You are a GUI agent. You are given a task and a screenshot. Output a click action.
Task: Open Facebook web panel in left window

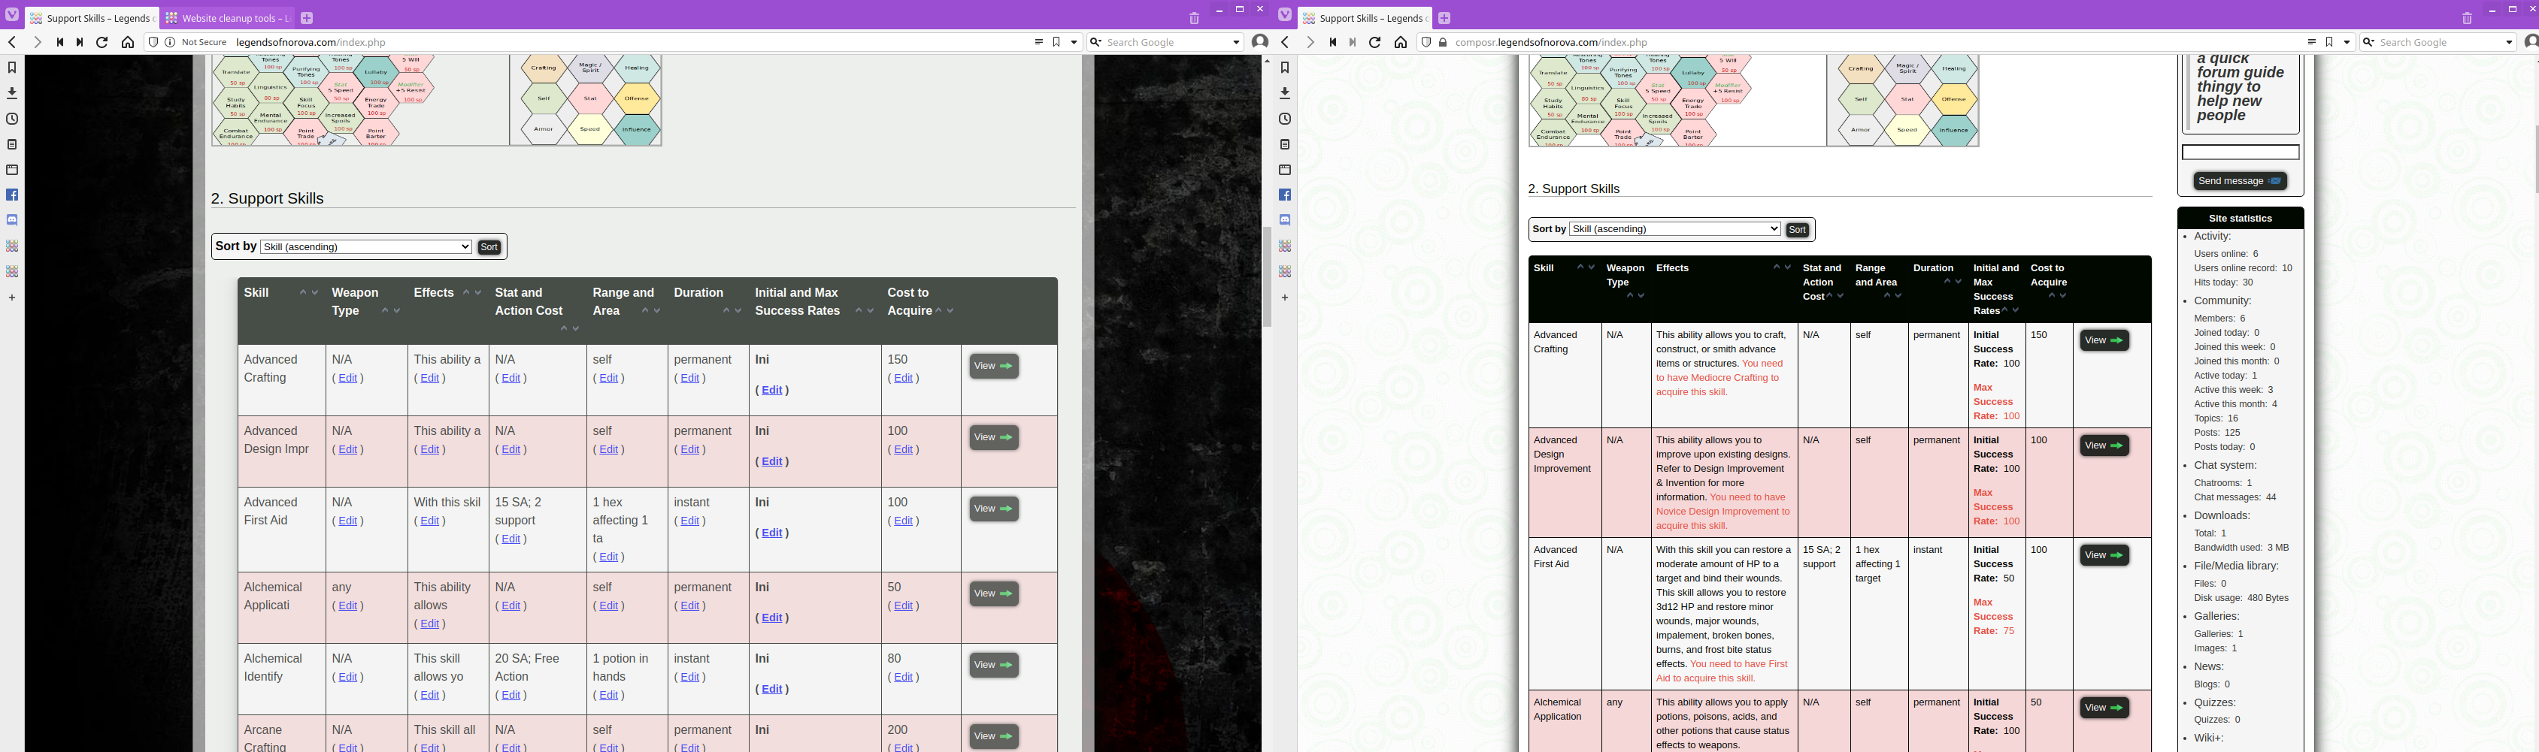(12, 195)
